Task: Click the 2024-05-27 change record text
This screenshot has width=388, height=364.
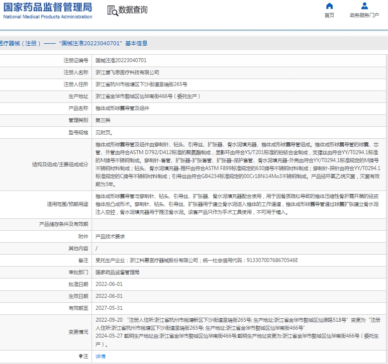Action: pyautogui.click(x=237, y=340)
